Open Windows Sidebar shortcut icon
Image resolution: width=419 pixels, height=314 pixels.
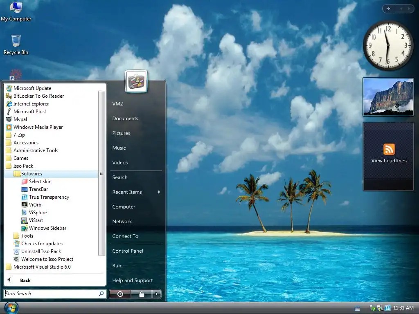coord(25,228)
